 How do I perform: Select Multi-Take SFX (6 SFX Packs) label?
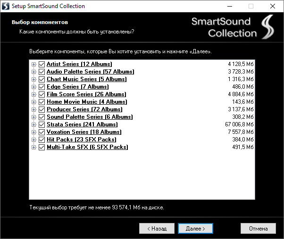(87, 147)
